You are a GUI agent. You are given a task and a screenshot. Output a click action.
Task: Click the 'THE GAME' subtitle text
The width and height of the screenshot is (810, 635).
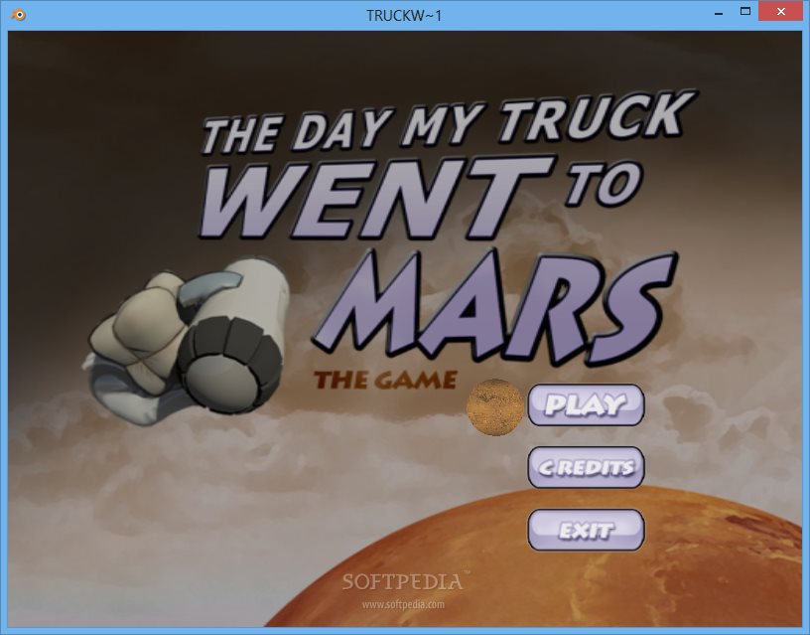[x=385, y=380]
